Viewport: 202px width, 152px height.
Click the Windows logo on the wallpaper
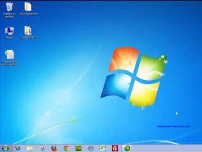(x=134, y=77)
